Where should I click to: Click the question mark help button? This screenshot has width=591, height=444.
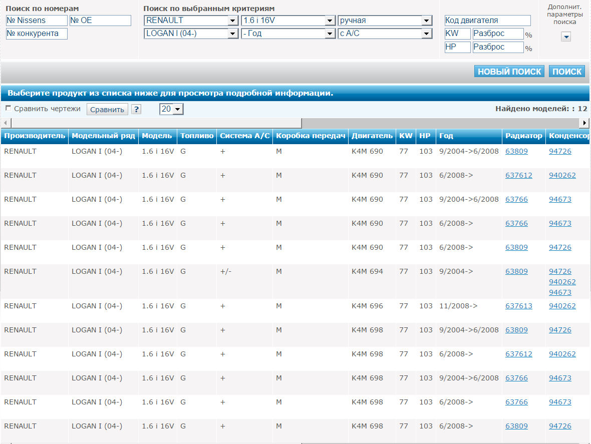pyautogui.click(x=136, y=109)
